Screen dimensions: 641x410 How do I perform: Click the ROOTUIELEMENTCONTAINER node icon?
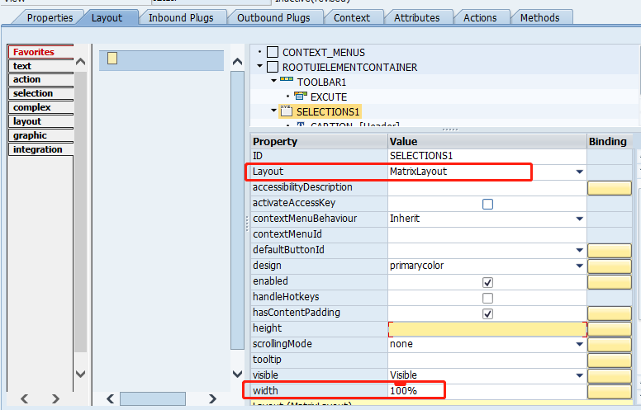pyautogui.click(x=273, y=67)
